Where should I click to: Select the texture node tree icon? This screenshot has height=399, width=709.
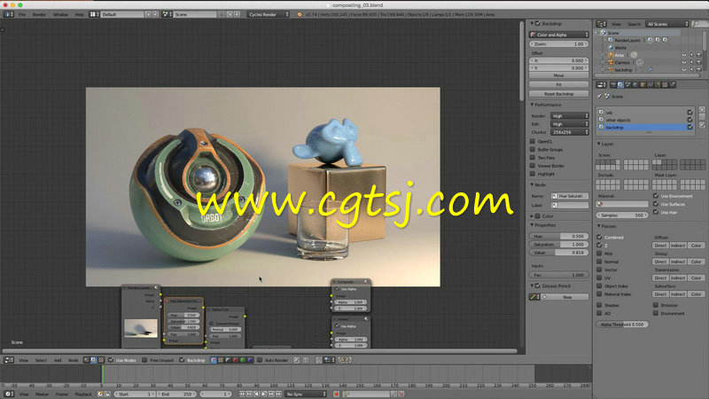tap(101, 360)
